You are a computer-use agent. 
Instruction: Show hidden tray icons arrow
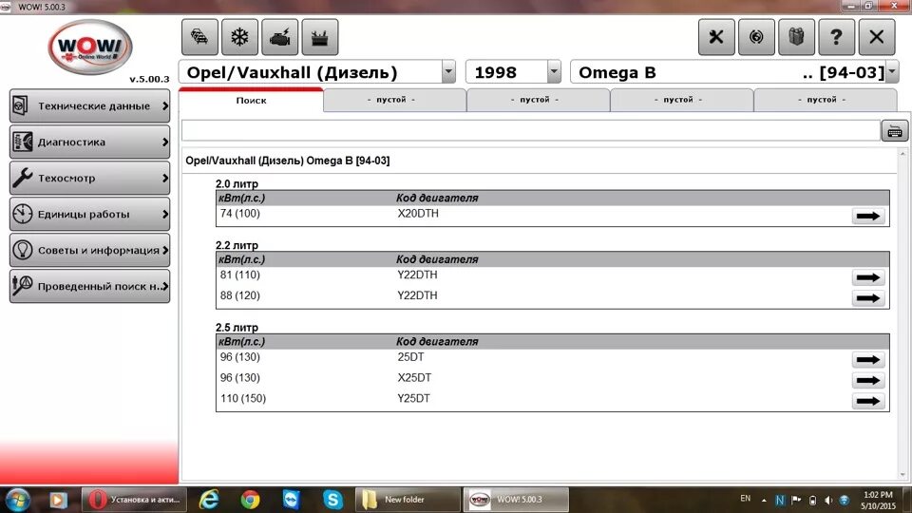[x=764, y=501]
